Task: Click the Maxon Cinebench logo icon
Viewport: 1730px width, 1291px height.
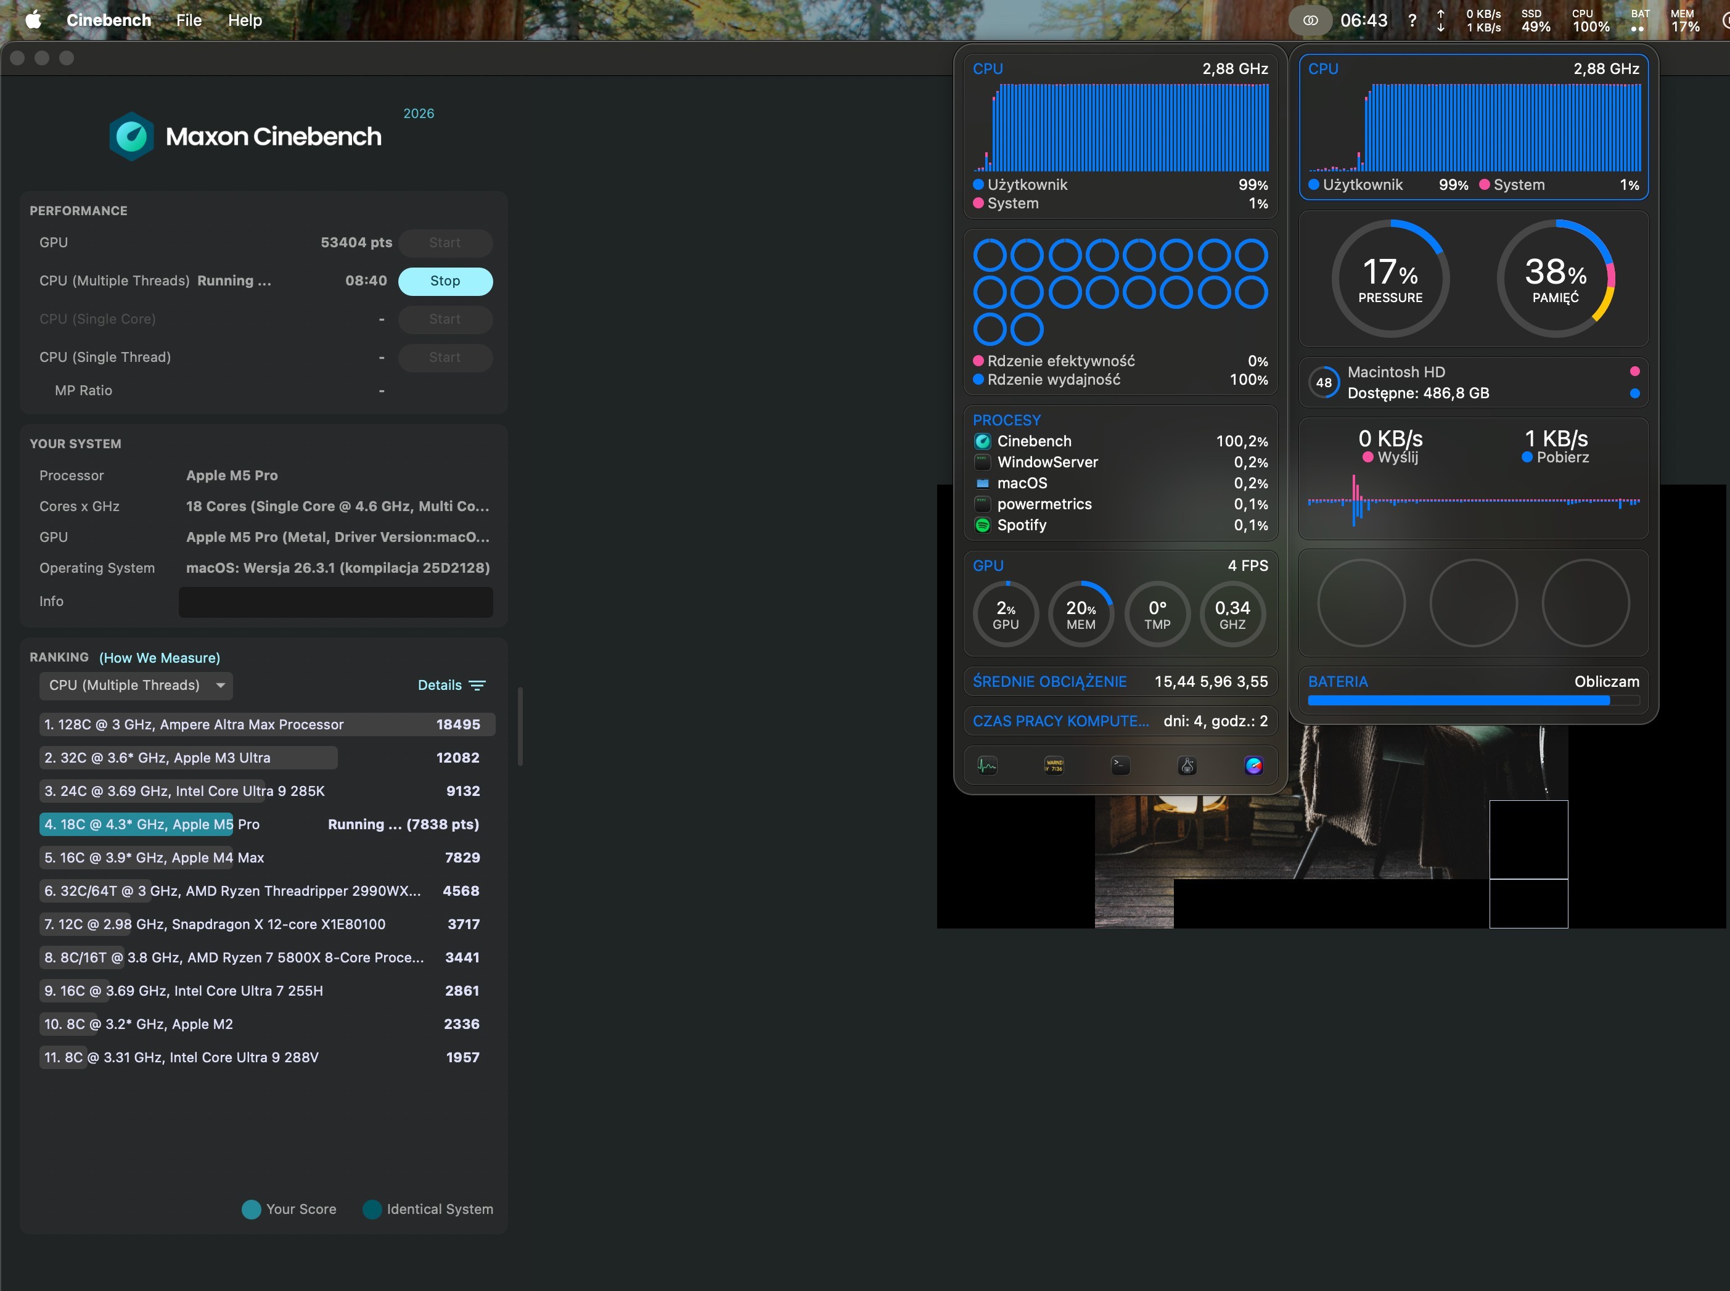Action: pos(131,136)
